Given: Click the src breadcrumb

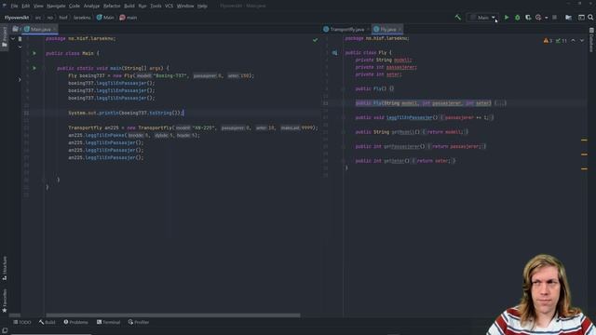Looking at the screenshot, I should click(x=38, y=18).
